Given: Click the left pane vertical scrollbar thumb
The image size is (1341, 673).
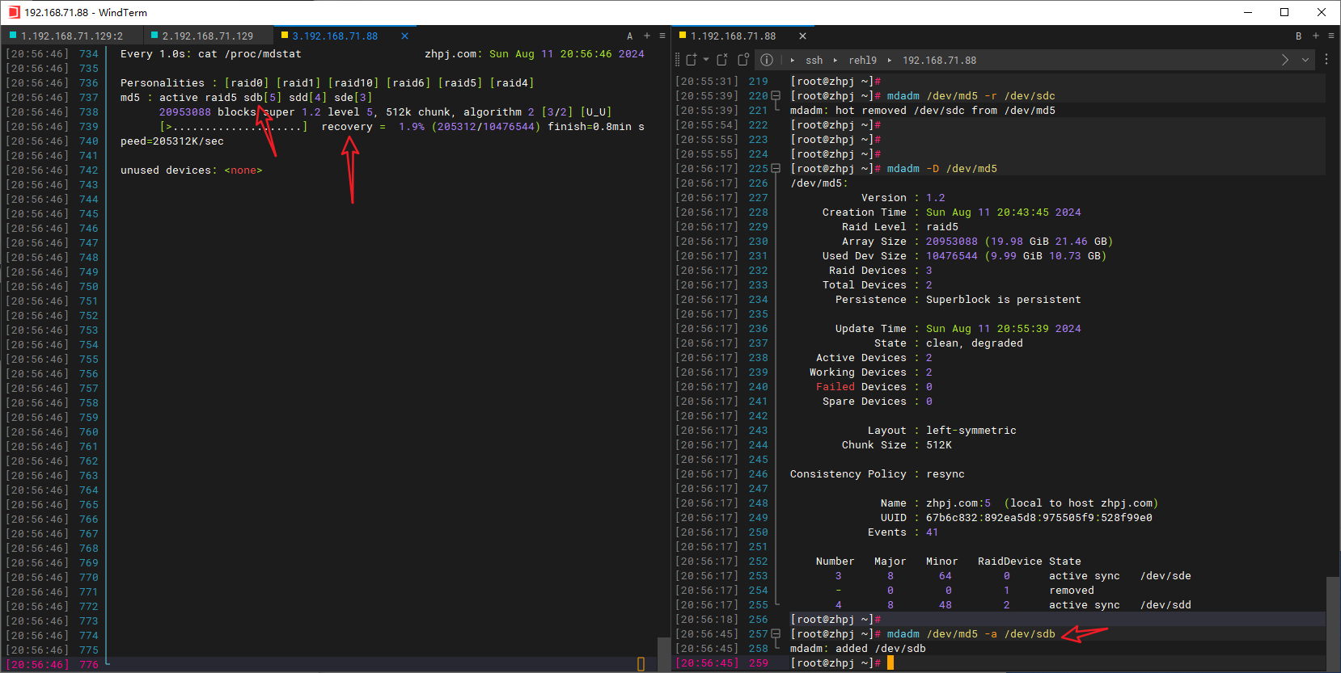Looking at the screenshot, I should point(664,654).
